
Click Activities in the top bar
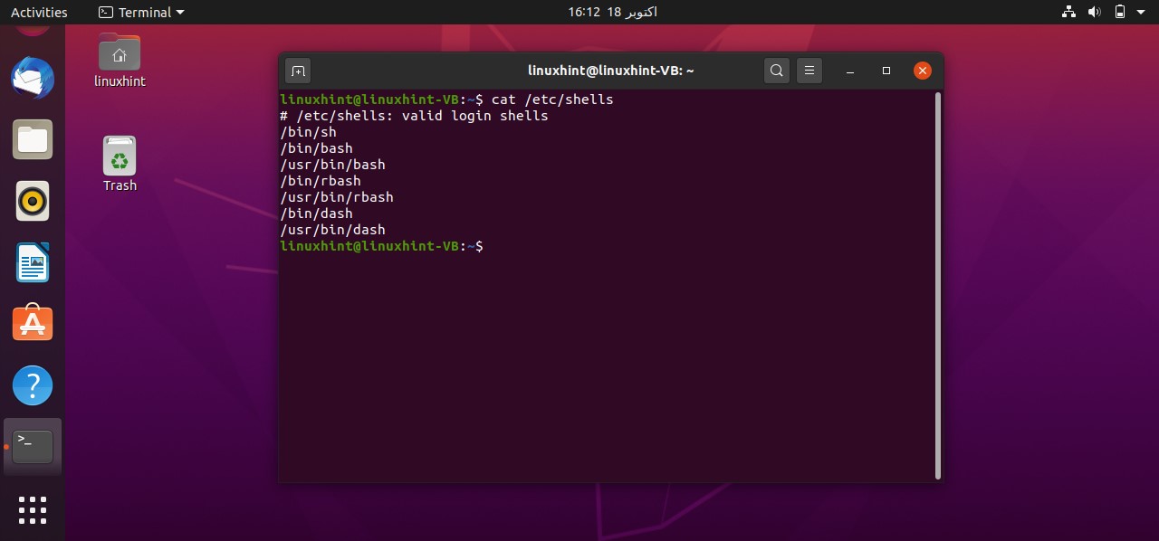(37, 12)
